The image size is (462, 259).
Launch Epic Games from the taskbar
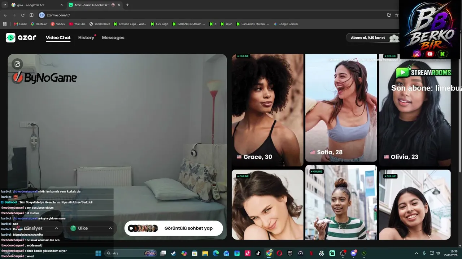pyautogui.click(x=290, y=253)
